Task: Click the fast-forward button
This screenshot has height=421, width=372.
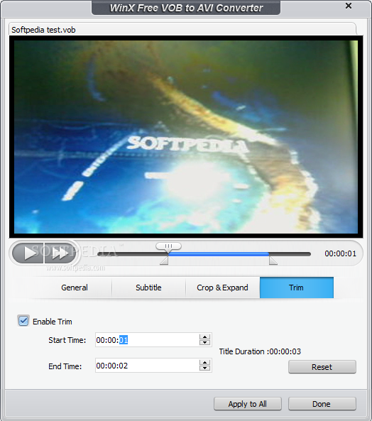Action: (x=60, y=253)
